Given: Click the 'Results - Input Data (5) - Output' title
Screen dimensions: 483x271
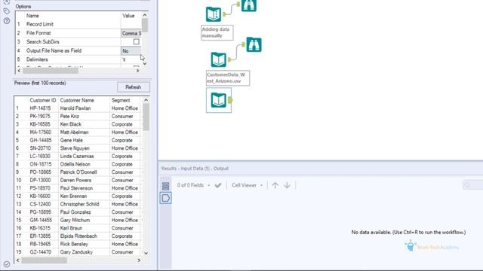Looking at the screenshot, I should point(195,169).
